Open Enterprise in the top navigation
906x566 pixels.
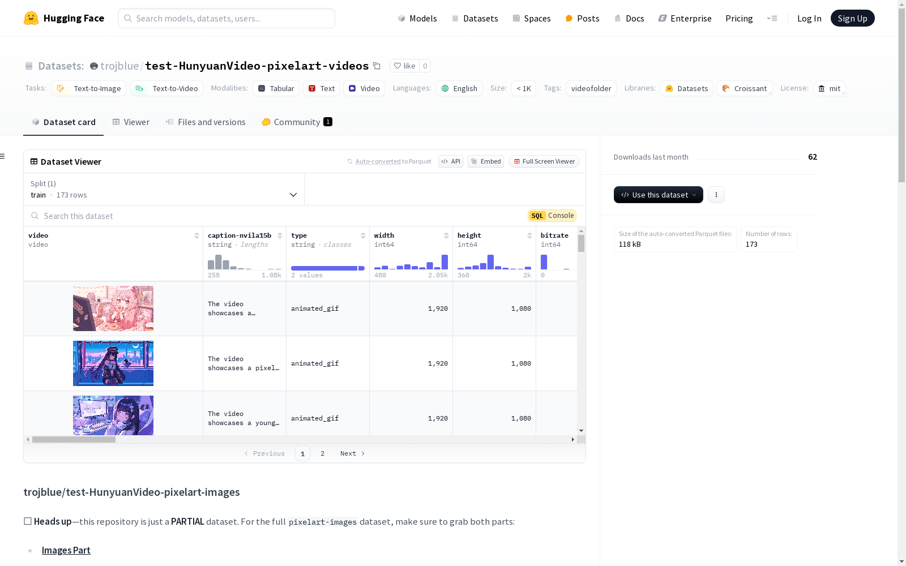coord(685,18)
